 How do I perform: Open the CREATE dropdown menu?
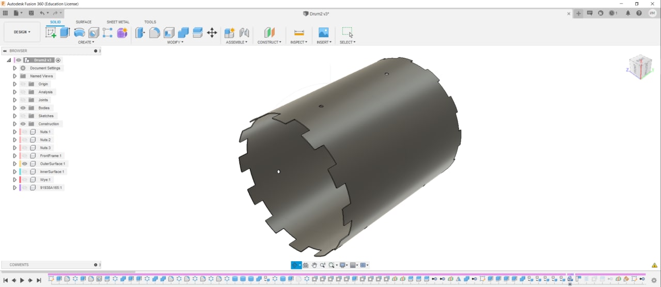coord(86,42)
